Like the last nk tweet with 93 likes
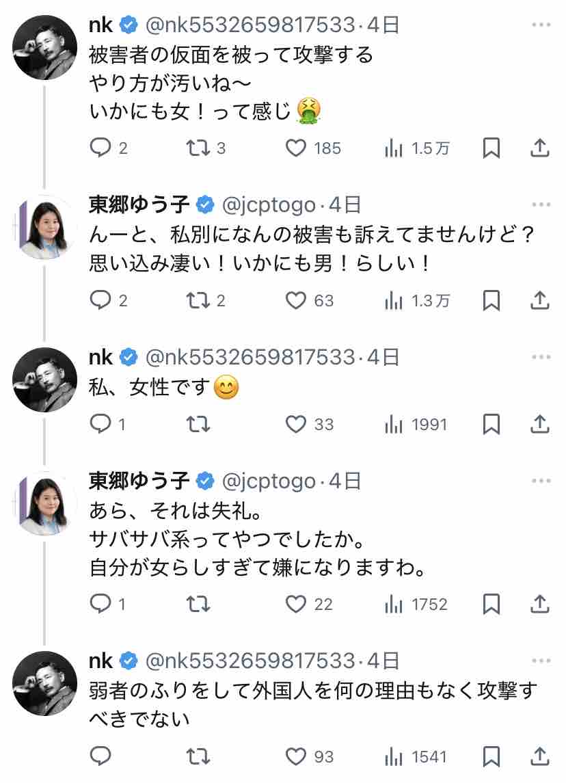 point(295,756)
